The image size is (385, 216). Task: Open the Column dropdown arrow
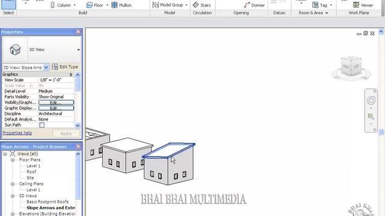[75, 5]
